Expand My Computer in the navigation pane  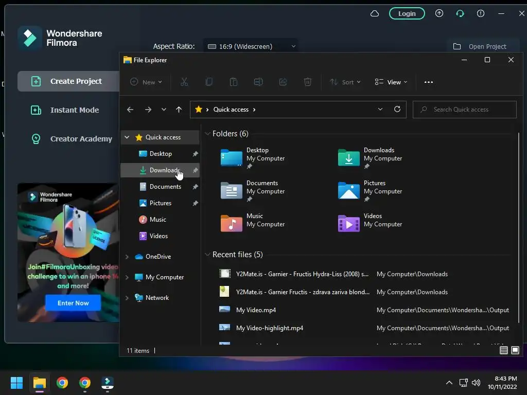(127, 277)
